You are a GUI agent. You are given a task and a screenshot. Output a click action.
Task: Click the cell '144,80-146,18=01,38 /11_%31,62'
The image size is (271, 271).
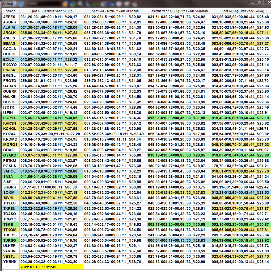[x=115, y=49]
